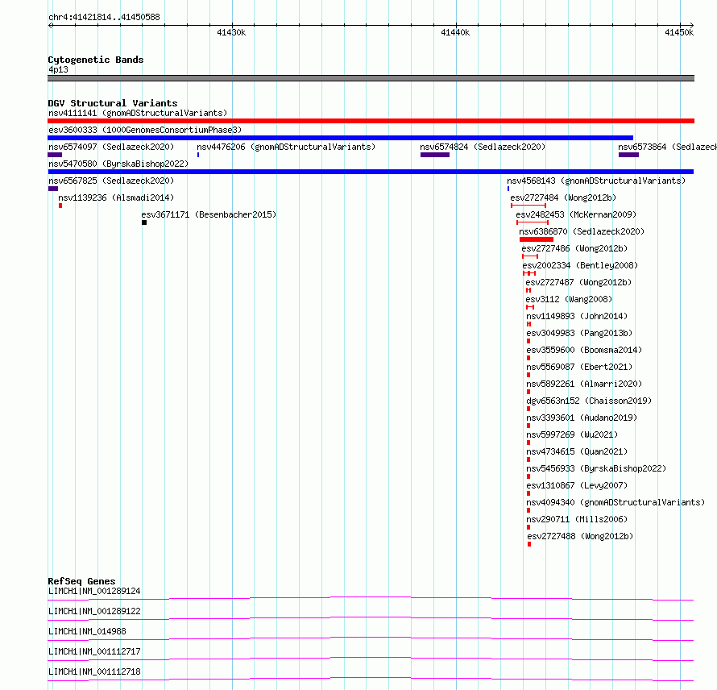
Task: Click nsv5892261 (Almarri2020) label
Action: 584,384
